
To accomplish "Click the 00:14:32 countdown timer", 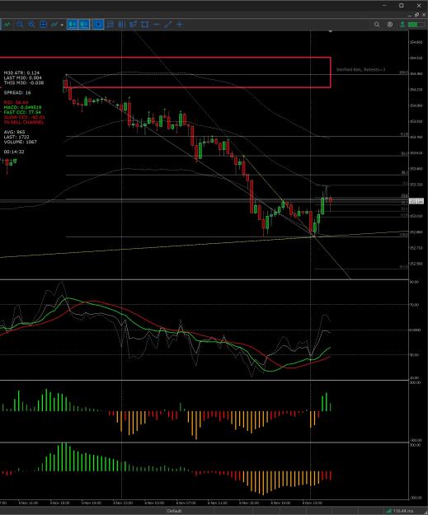I will tap(14, 152).
